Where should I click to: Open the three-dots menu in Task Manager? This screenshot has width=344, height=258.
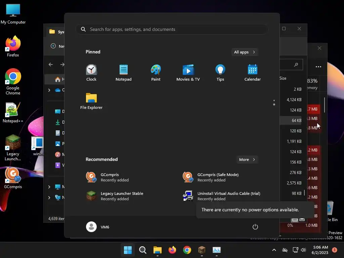[x=318, y=67]
